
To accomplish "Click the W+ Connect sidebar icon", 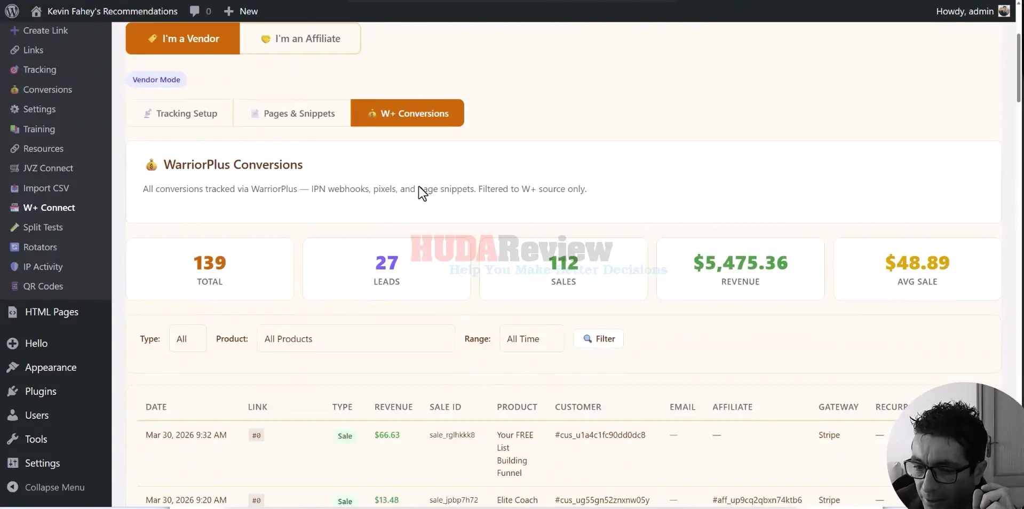I will point(14,208).
